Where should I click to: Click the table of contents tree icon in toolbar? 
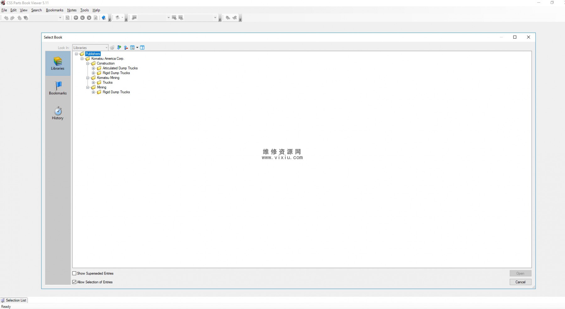67,18
